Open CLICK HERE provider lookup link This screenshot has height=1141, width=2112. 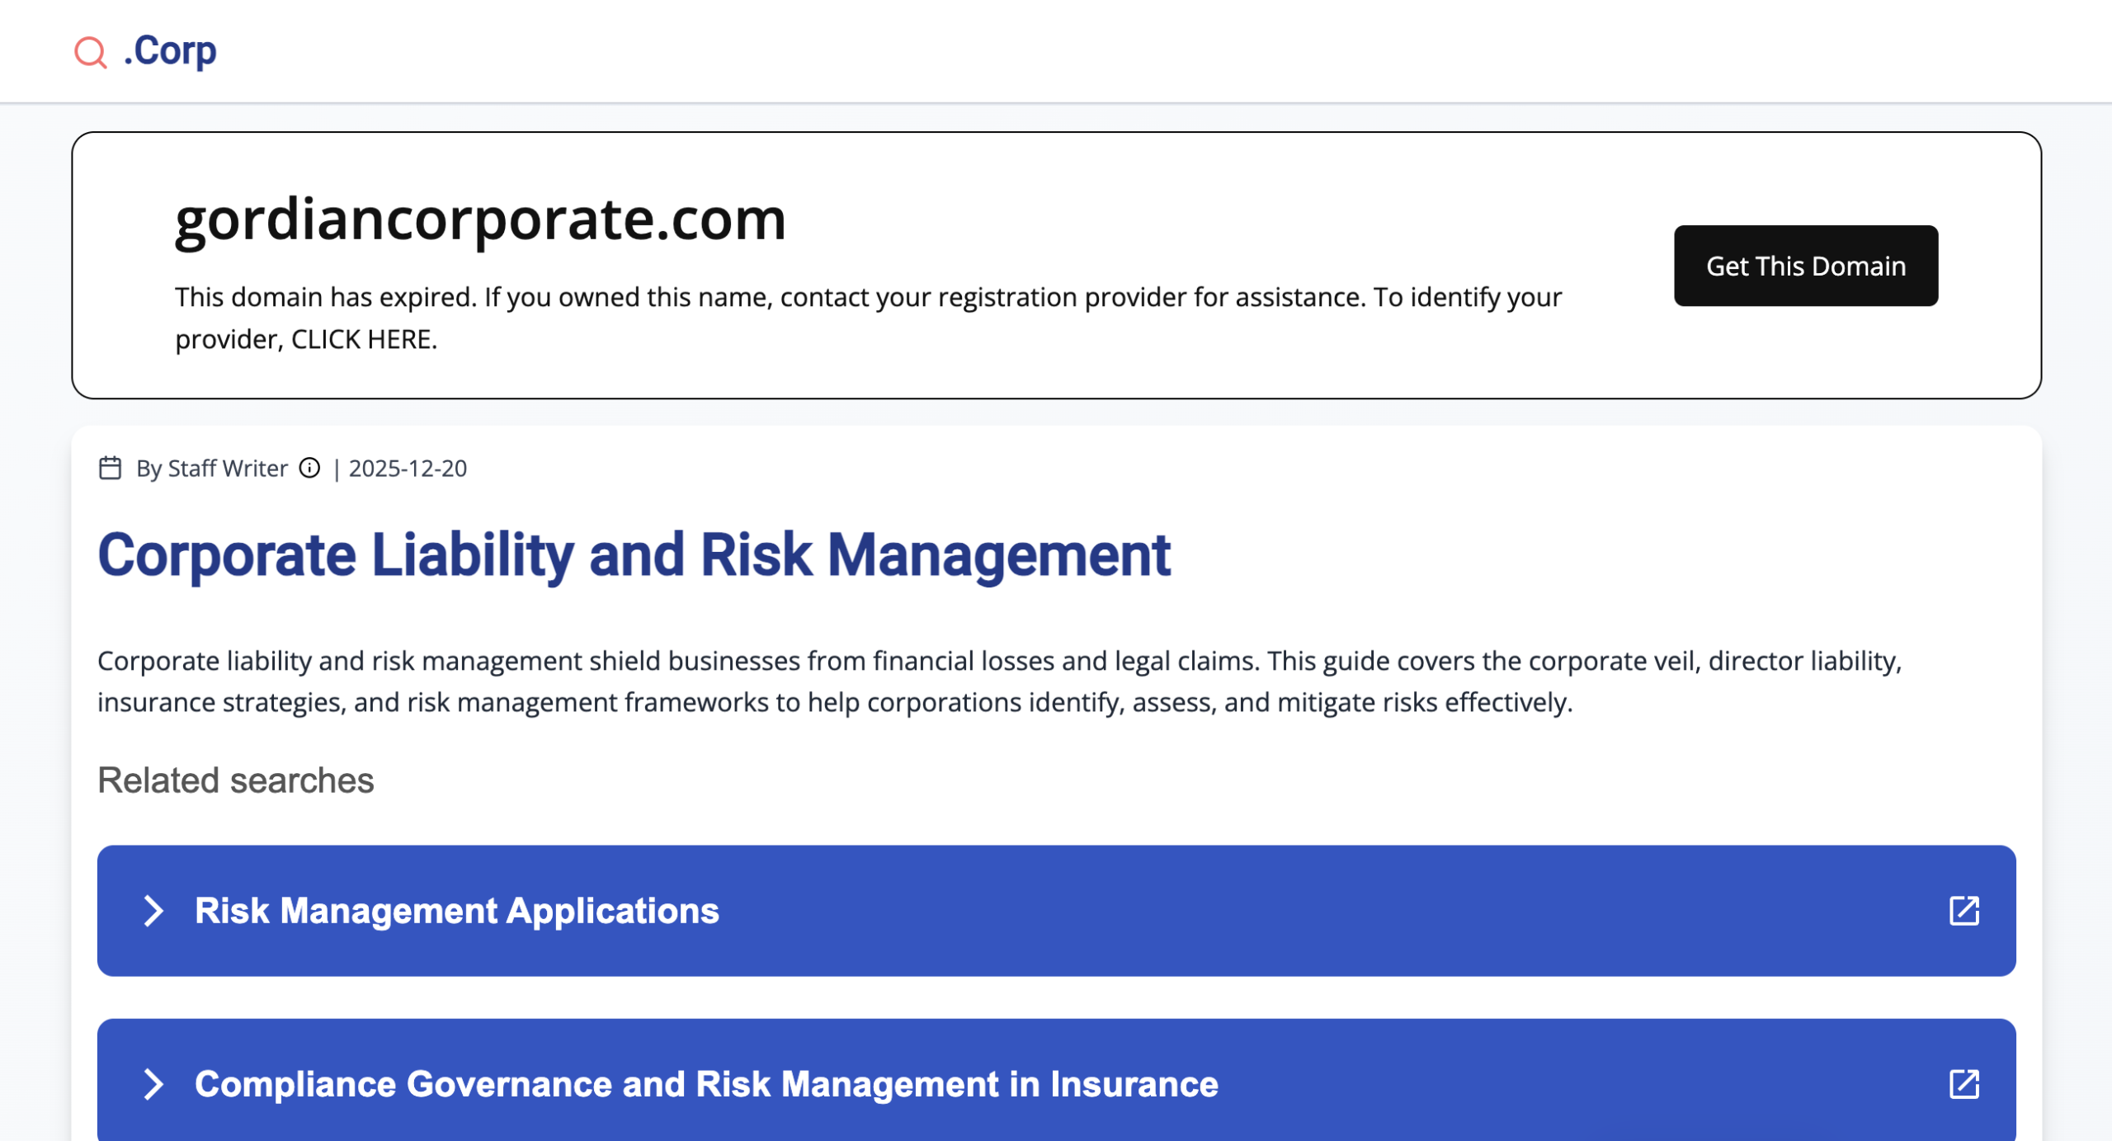[363, 338]
